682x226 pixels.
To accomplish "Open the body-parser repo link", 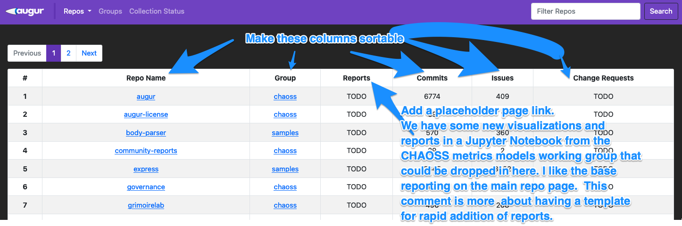I will [146, 133].
